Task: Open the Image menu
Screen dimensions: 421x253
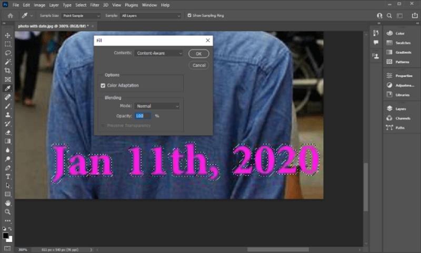Action: 39,5
